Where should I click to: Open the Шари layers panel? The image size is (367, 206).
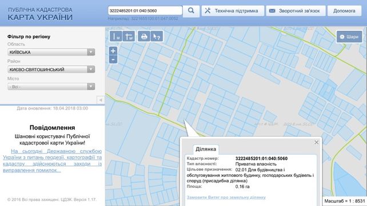349,37
